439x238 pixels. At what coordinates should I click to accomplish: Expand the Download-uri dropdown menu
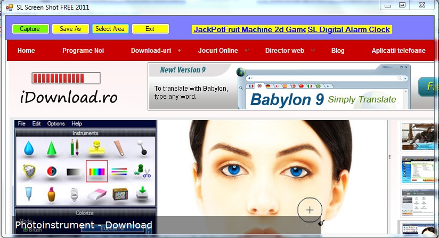pyautogui.click(x=156, y=51)
